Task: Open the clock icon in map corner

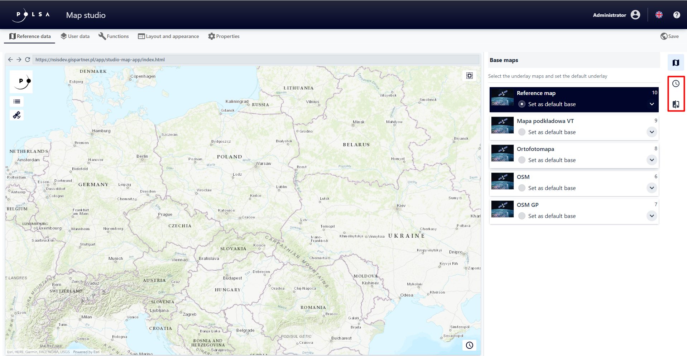Action: tap(469, 345)
